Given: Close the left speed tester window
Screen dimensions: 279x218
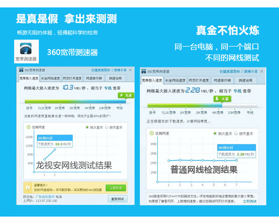Looking at the screenshot, I should click(130, 70).
